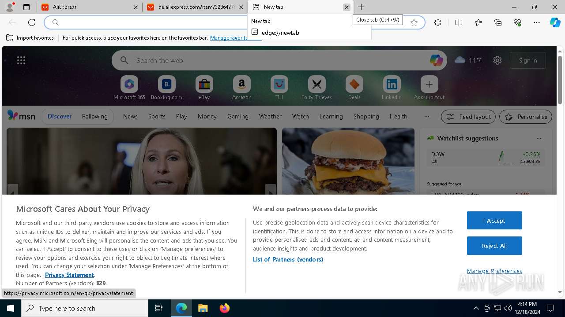
Task: Open the Money category
Action: point(207,116)
